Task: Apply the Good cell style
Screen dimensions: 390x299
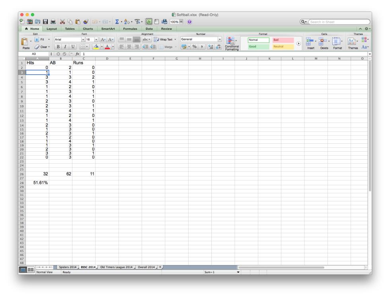Action: tap(258, 46)
